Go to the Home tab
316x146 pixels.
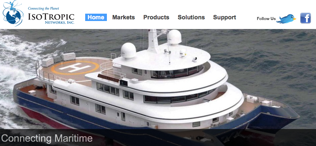click(x=96, y=17)
